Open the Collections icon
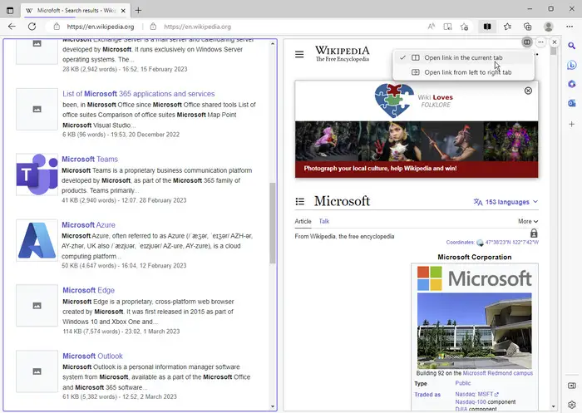582x413 pixels. pyautogui.click(x=527, y=27)
